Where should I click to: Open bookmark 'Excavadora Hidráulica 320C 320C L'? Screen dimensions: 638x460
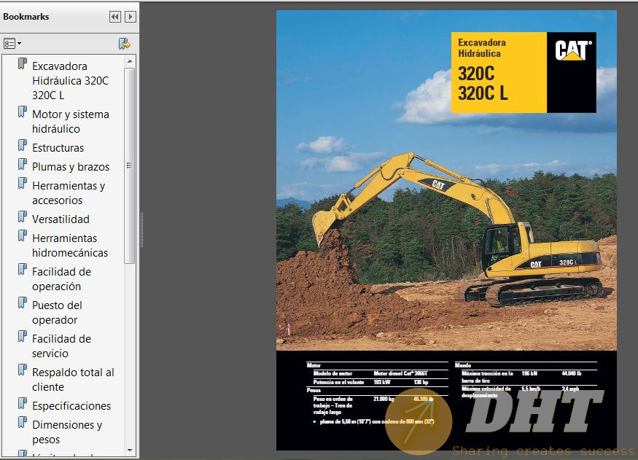[71, 80]
